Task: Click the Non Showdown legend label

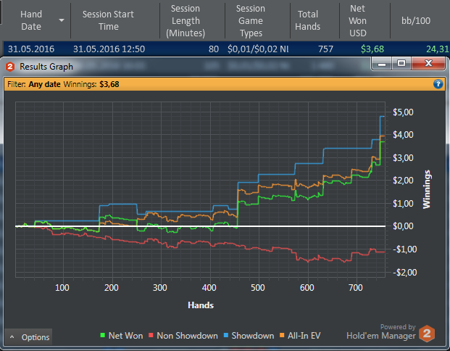Action: coord(187,336)
